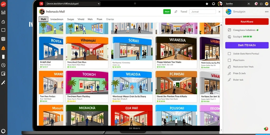Screen dimensions: 270x135
Task: Click the red circular logo at top-left
Action: click(x=3, y=4)
